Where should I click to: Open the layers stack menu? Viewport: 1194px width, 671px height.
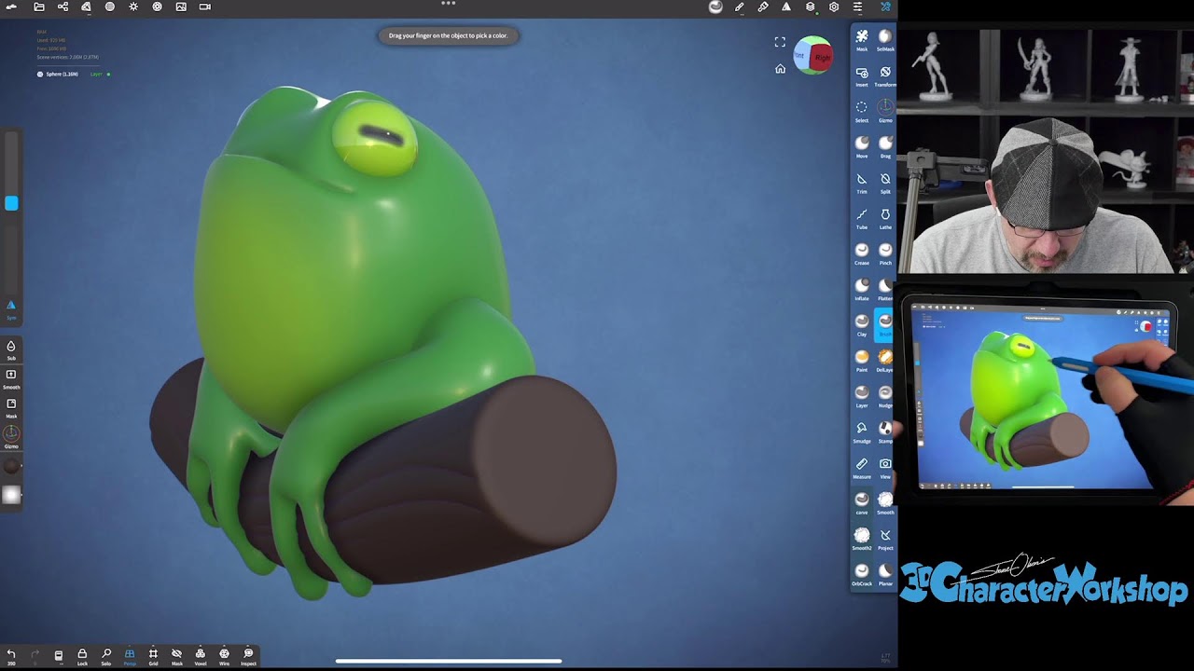[810, 7]
